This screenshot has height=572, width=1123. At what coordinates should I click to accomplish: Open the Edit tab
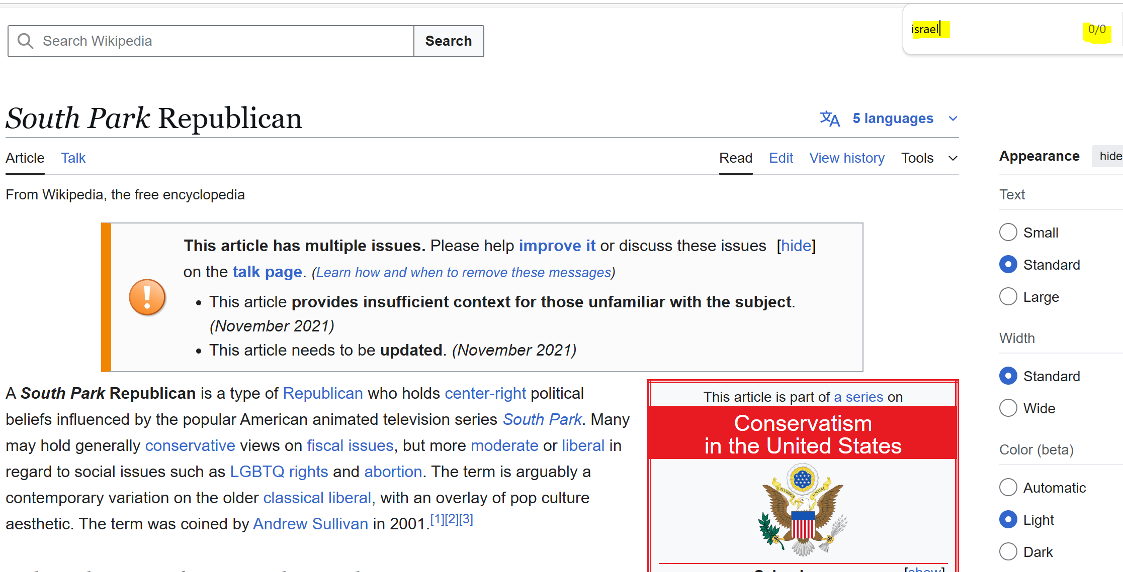point(781,158)
